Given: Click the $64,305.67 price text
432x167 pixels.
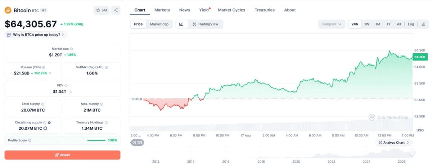Looking at the screenshot, I should pos(31,24).
